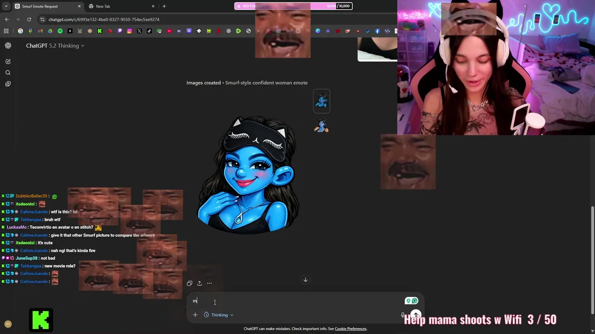The height and width of the screenshot is (334, 595).
Task: Send the message with up-arrow button
Action: pos(416,315)
